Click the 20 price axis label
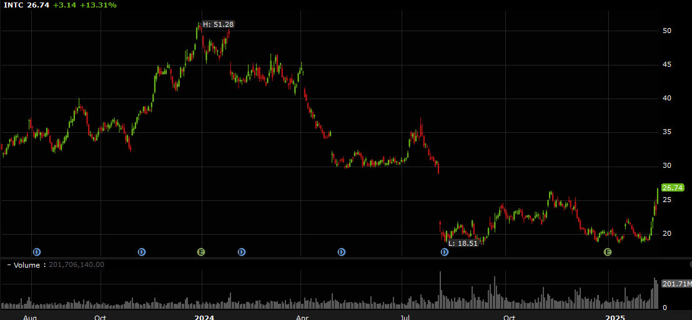The image size is (692, 320). tap(667, 234)
